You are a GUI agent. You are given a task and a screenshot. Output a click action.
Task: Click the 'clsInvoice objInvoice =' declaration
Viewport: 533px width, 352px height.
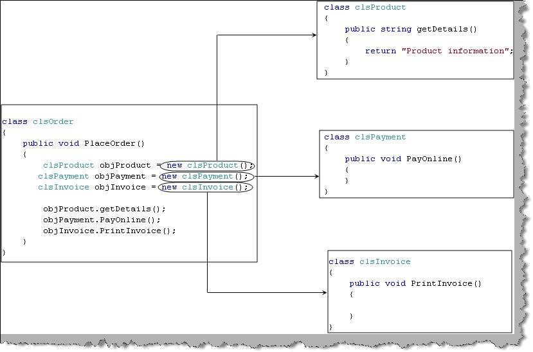pyautogui.click(x=97, y=187)
